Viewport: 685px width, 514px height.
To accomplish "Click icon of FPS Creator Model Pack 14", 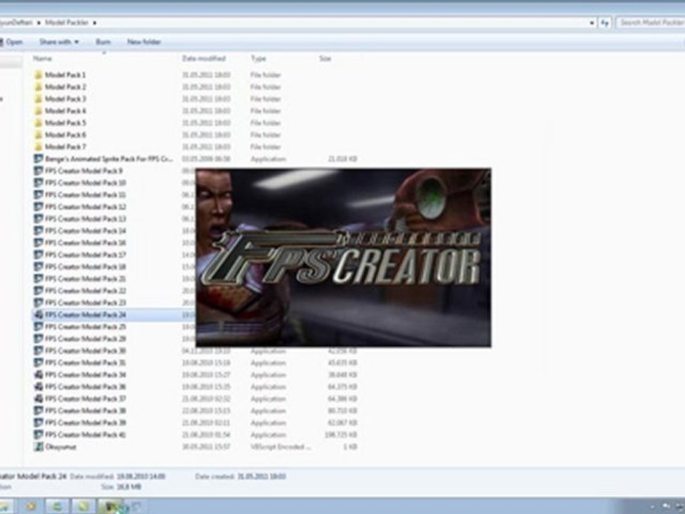I will click(x=39, y=231).
